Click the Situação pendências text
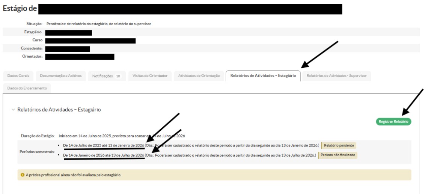 point(99,24)
